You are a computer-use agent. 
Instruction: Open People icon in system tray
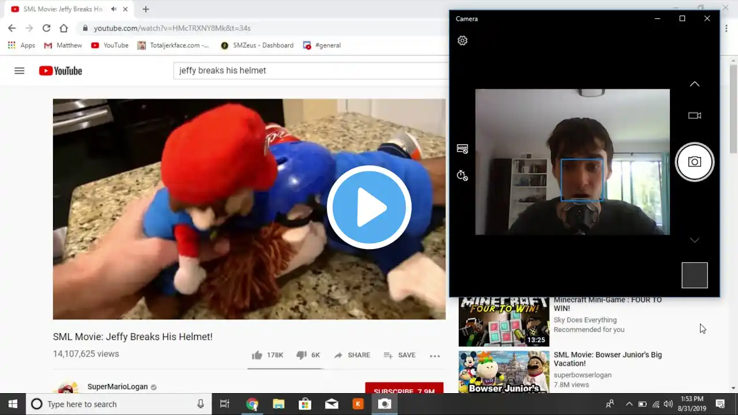tap(609, 404)
